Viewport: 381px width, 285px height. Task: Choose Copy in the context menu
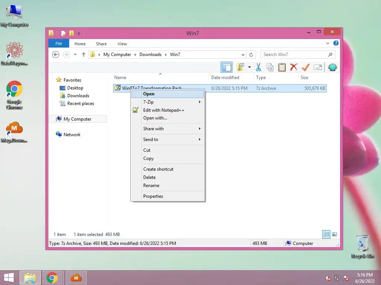pos(168,158)
